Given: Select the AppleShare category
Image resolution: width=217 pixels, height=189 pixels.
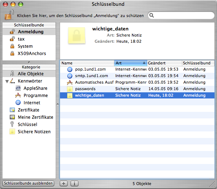Looking at the screenshot, I should pyautogui.click(x=35, y=88).
